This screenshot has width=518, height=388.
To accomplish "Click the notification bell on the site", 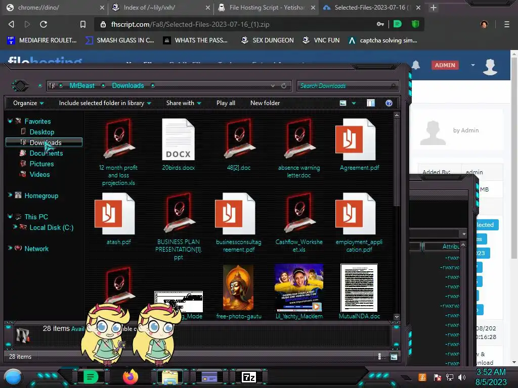I will (416, 65).
